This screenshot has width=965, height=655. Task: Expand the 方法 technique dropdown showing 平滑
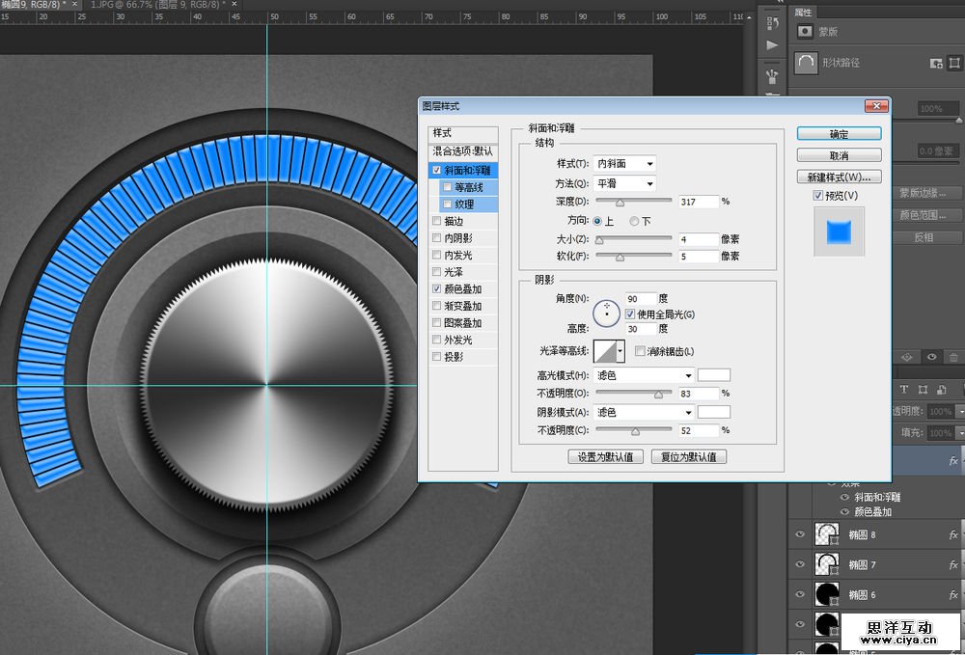(624, 183)
